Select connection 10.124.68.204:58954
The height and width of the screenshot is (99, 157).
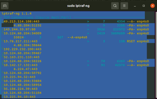tap(23, 85)
